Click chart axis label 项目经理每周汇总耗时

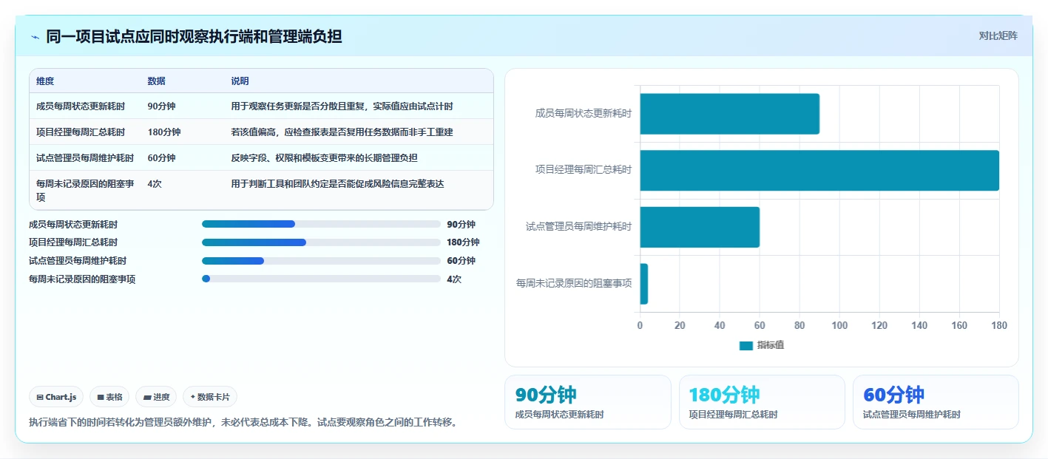click(584, 170)
